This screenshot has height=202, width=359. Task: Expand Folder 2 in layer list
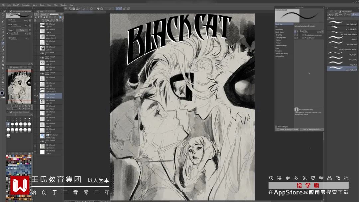(40, 73)
